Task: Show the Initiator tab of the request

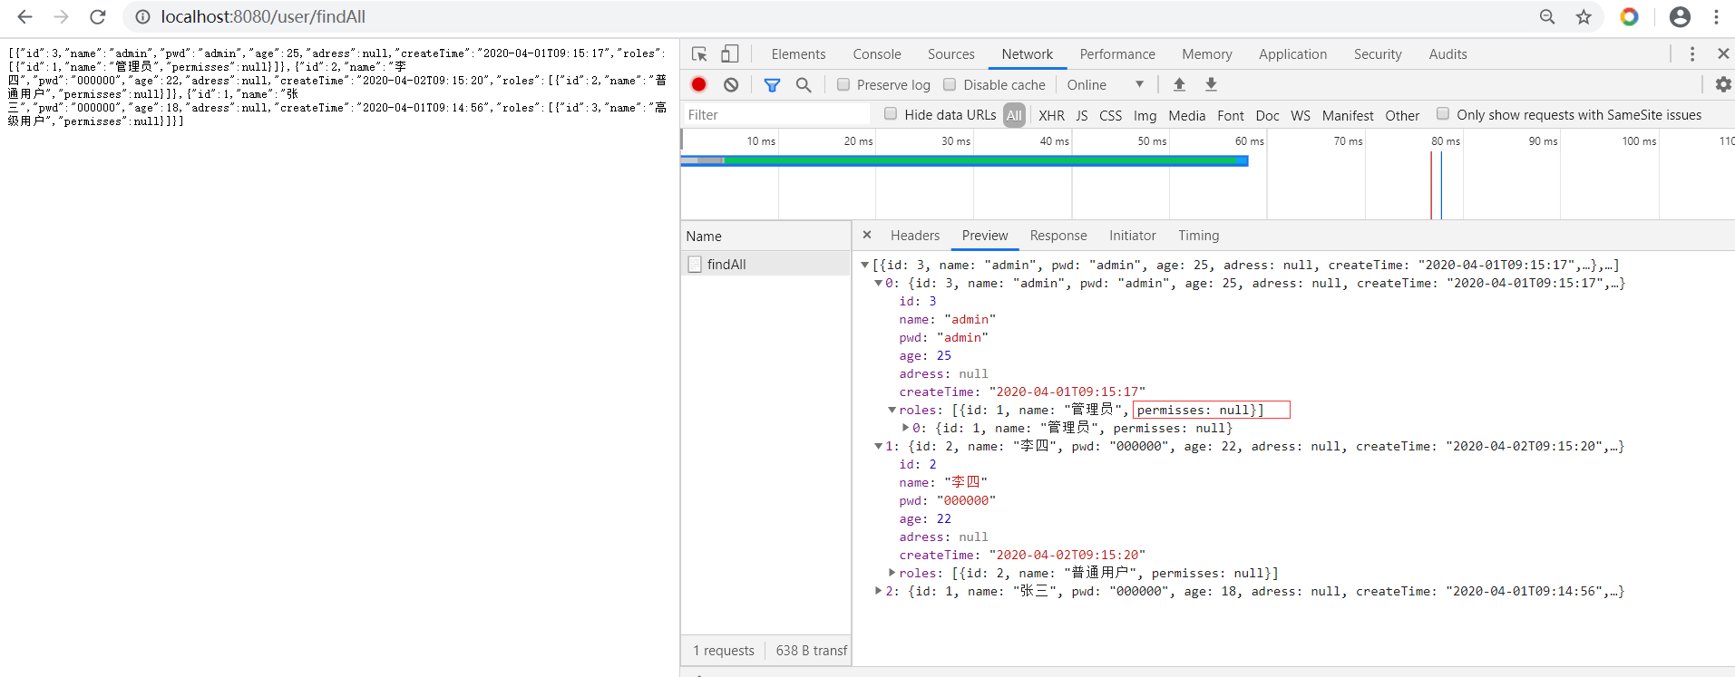Action: pyautogui.click(x=1133, y=236)
